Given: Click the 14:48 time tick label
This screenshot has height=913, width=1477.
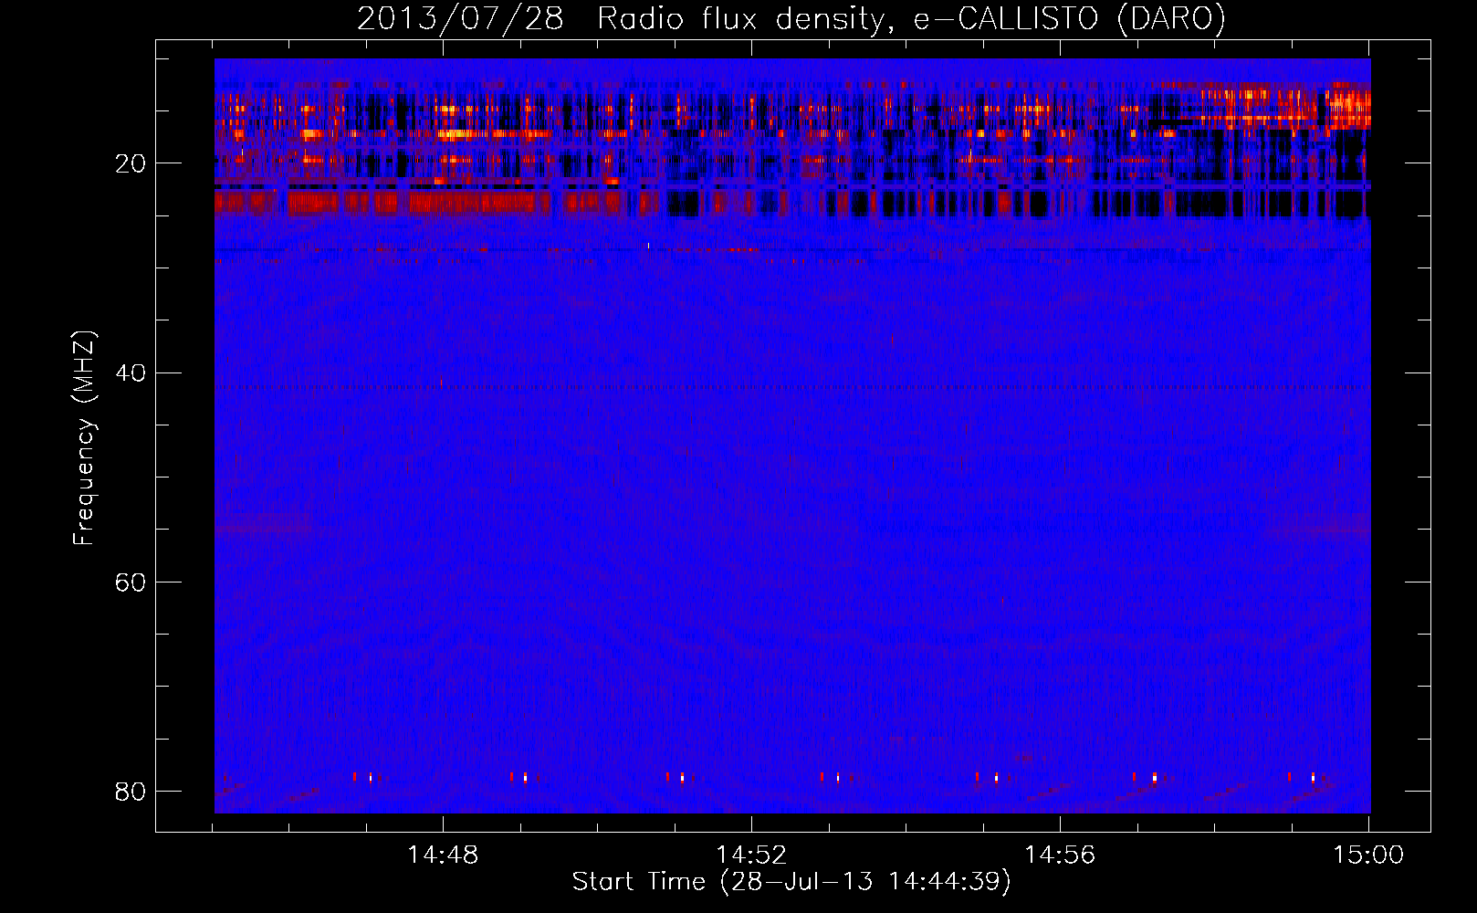Looking at the screenshot, I should click(x=443, y=855).
